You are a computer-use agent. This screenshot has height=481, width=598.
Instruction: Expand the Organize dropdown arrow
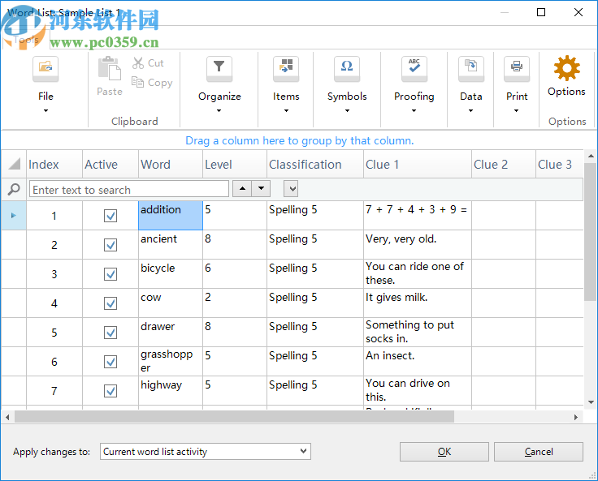pos(219,111)
